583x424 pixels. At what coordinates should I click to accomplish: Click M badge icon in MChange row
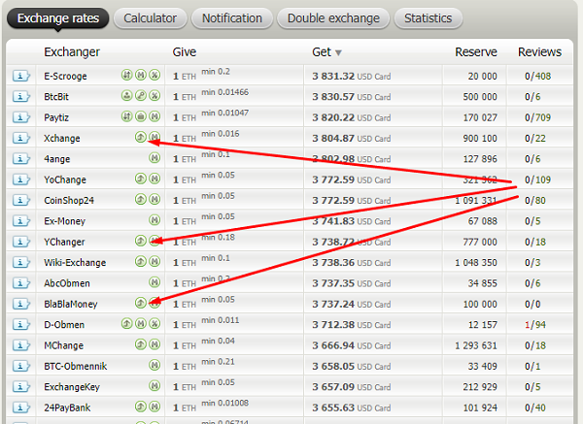pyautogui.click(x=154, y=344)
